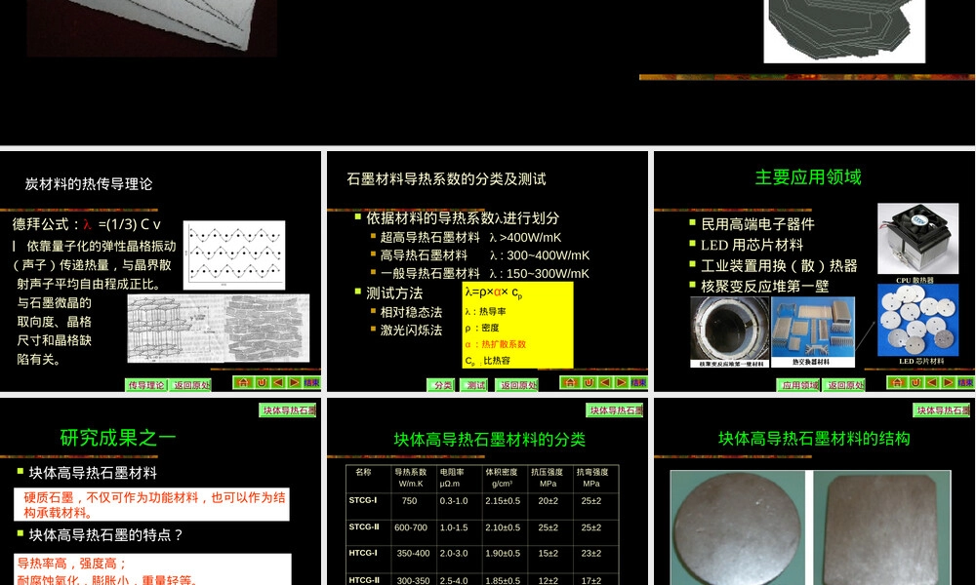This screenshot has width=976, height=585.
Task: Click the title 石墨材料导热系数的分类及测试
Action: click(446, 179)
